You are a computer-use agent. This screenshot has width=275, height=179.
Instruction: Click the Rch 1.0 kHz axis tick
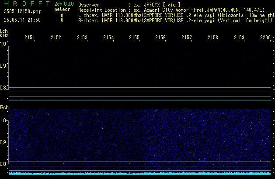3,120
